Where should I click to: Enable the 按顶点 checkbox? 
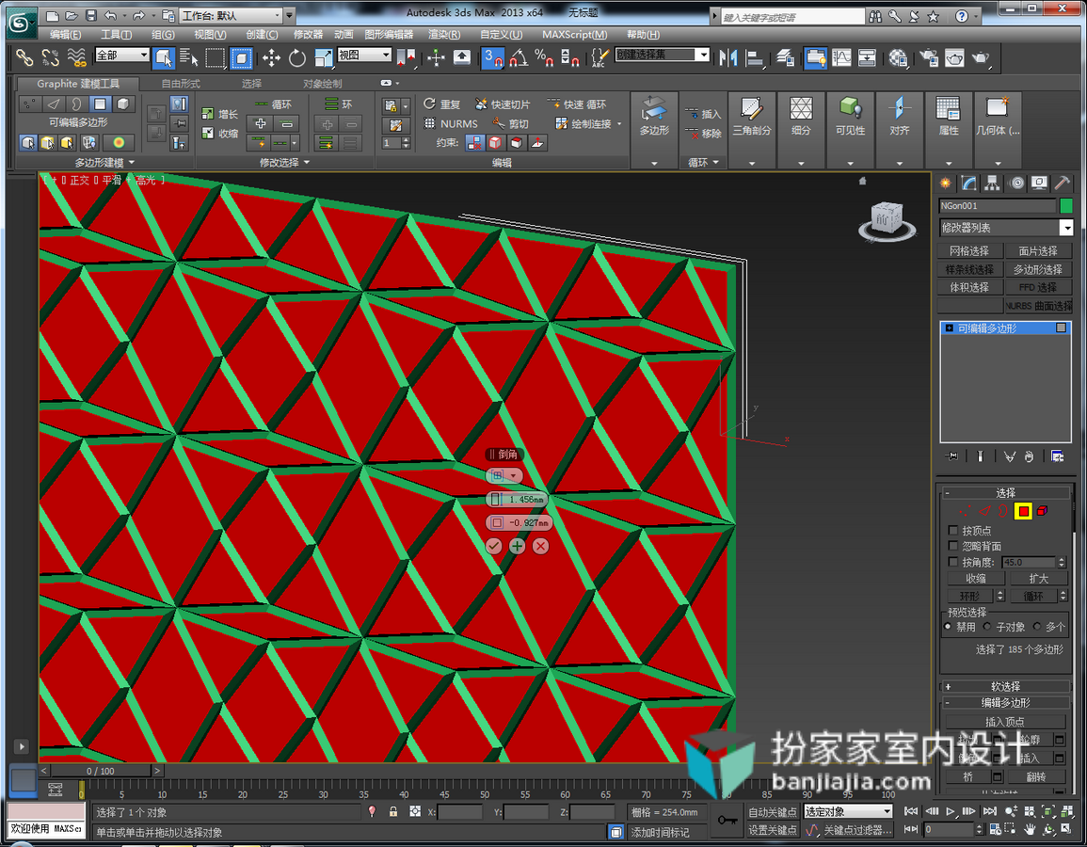click(953, 530)
